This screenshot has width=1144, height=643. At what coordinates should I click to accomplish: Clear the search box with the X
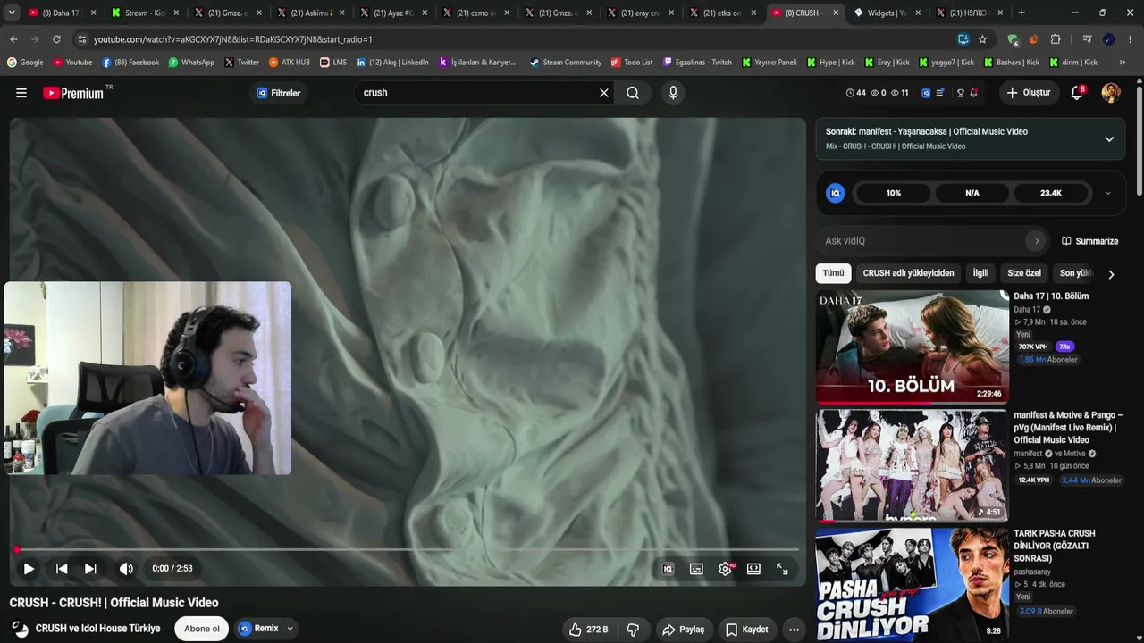click(604, 93)
